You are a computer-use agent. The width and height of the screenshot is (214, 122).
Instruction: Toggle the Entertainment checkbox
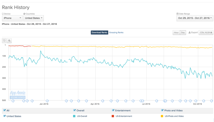pyautogui.click(x=113, y=110)
